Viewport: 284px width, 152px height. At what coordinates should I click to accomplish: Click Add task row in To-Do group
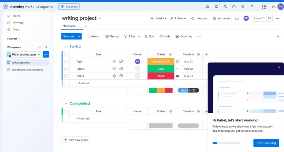(x=83, y=83)
